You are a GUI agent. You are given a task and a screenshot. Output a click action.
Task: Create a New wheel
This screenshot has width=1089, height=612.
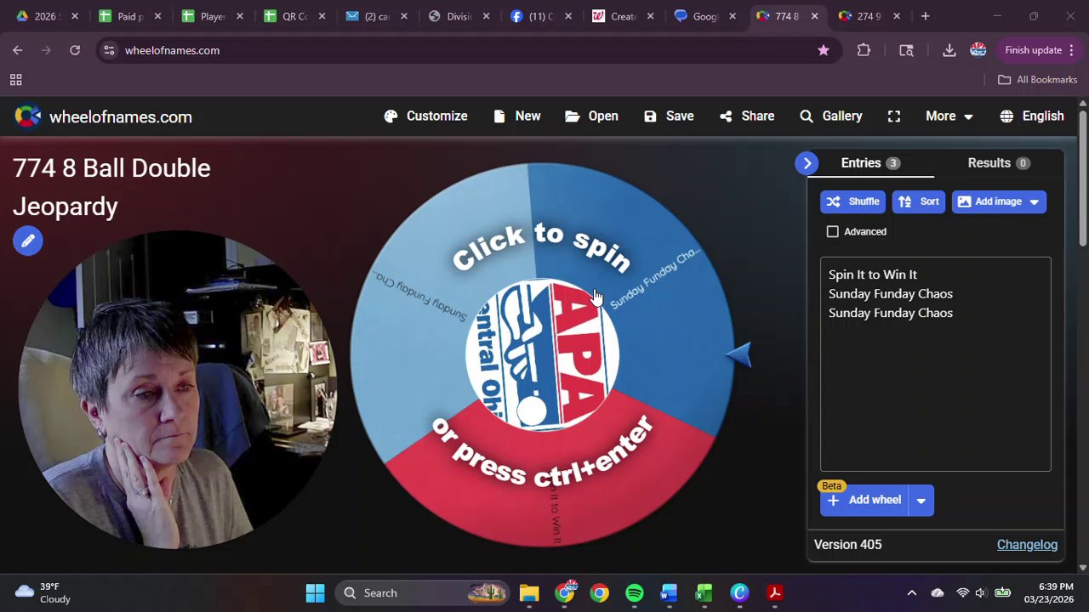click(516, 116)
